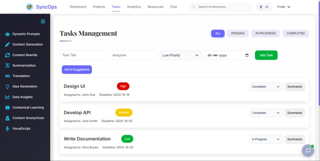Click the SyncOps brand name link
Screen dimensions: 320x161
click(x=46, y=7)
